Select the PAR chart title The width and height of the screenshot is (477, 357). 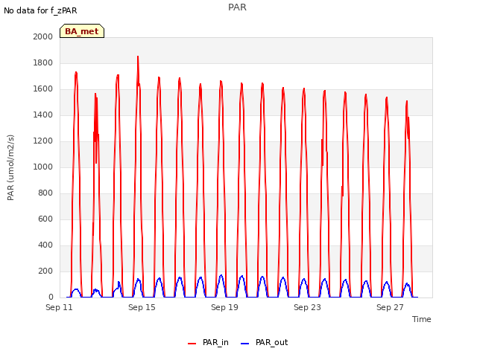tap(237, 7)
